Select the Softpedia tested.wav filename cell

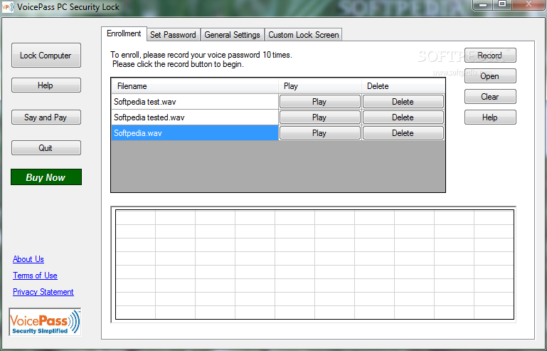(x=195, y=117)
